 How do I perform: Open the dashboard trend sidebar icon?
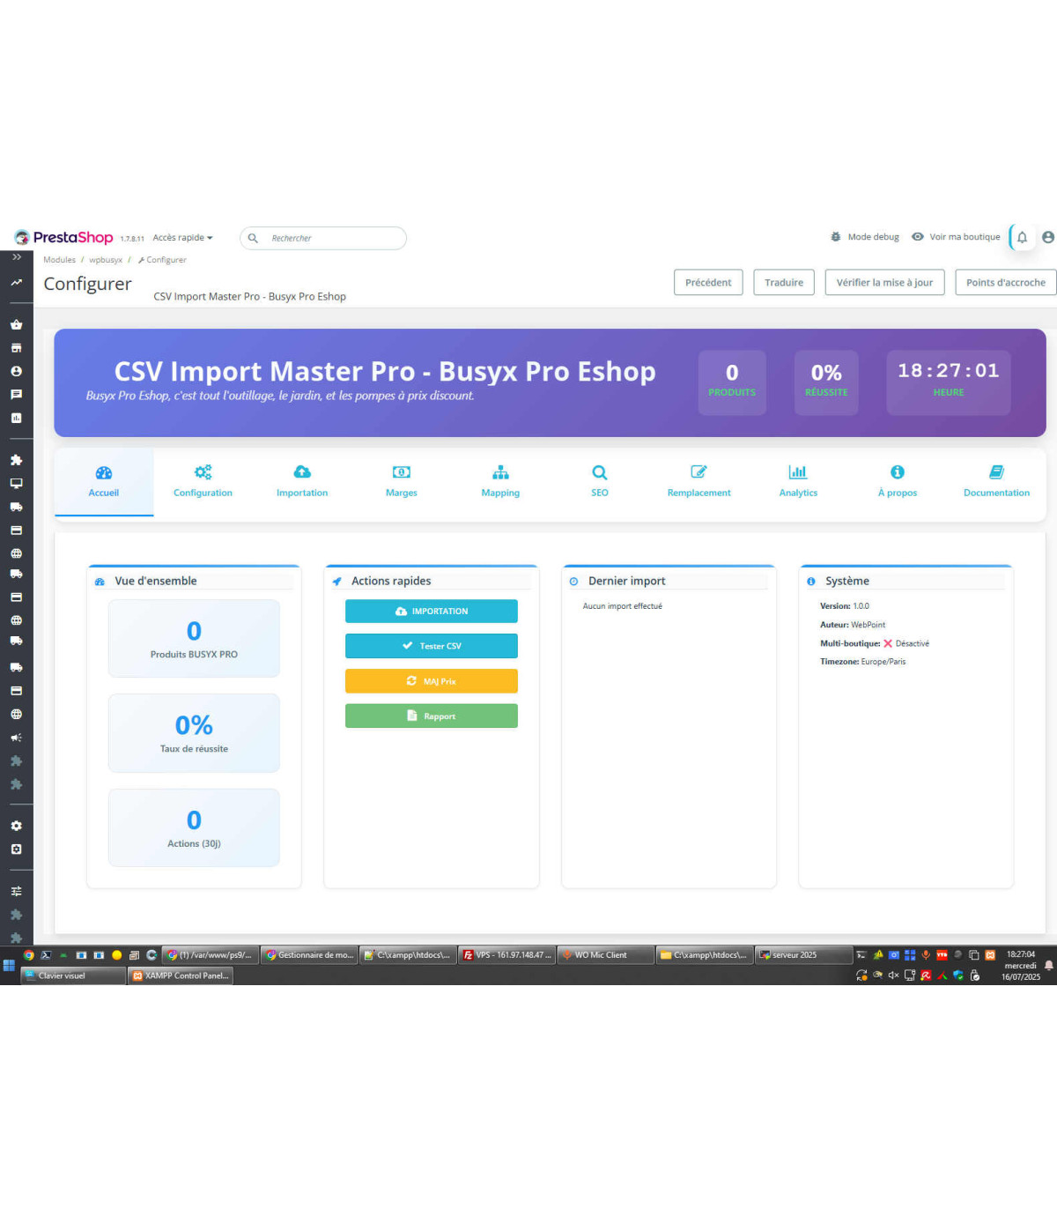click(x=16, y=283)
